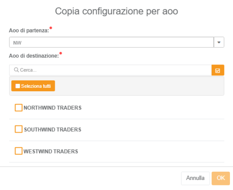Tick the NORTHWIND TRADERS checkbox

point(19,108)
